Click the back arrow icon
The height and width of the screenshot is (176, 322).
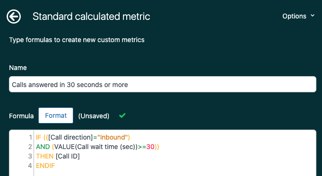14,17
